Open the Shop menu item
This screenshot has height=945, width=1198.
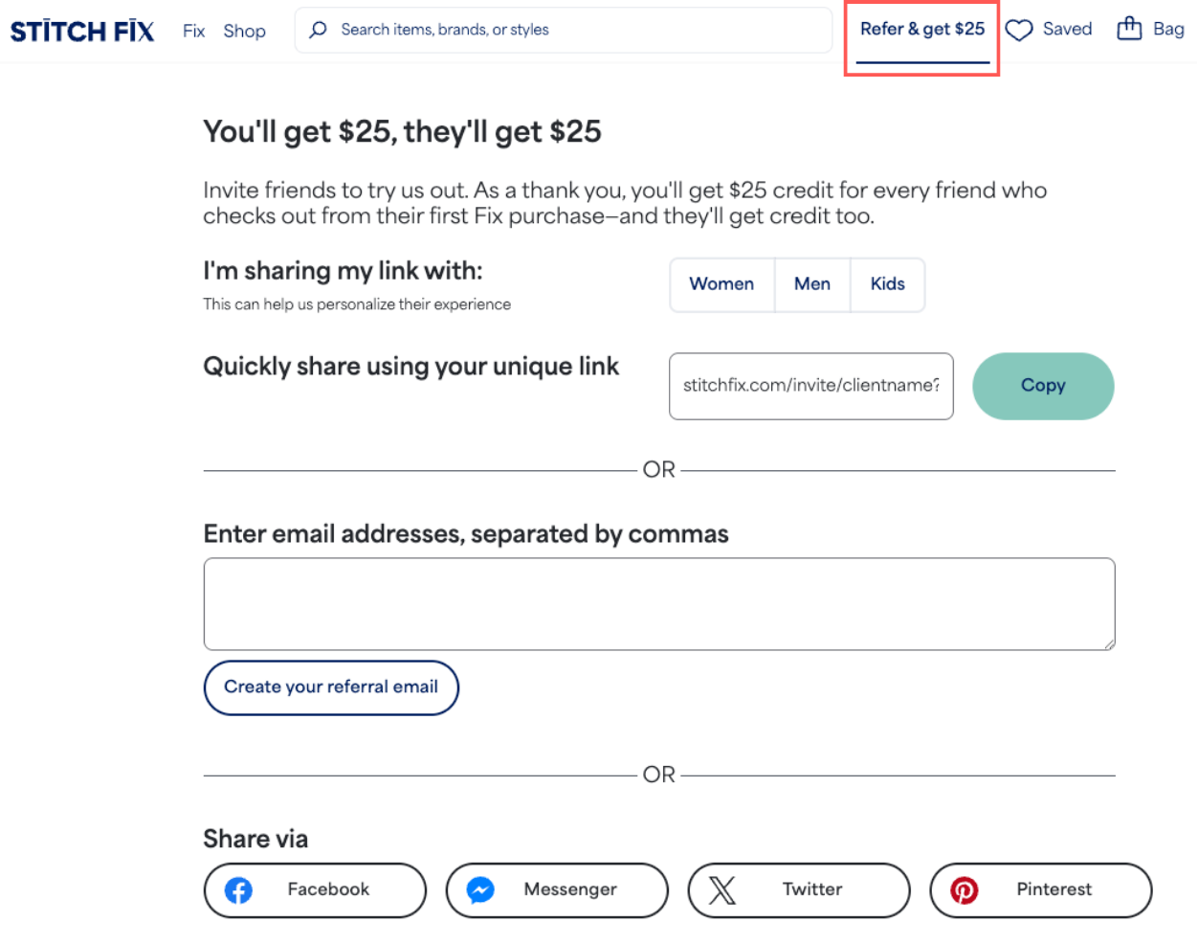(245, 31)
